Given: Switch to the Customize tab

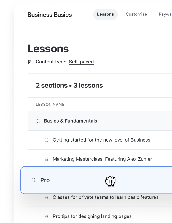Looking at the screenshot, I should click(136, 14).
